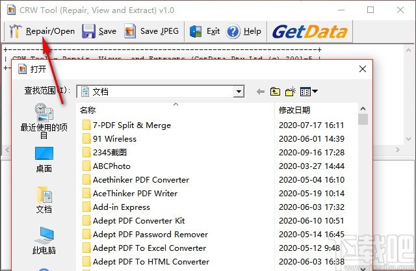This screenshot has height=271, width=416.
Task: Click the Save JPEG toolbar label
Action: pos(159,31)
